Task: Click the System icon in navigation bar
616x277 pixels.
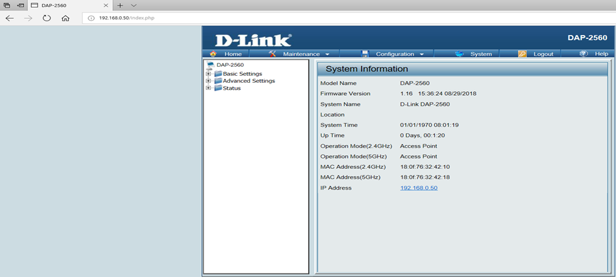Action: (x=460, y=54)
